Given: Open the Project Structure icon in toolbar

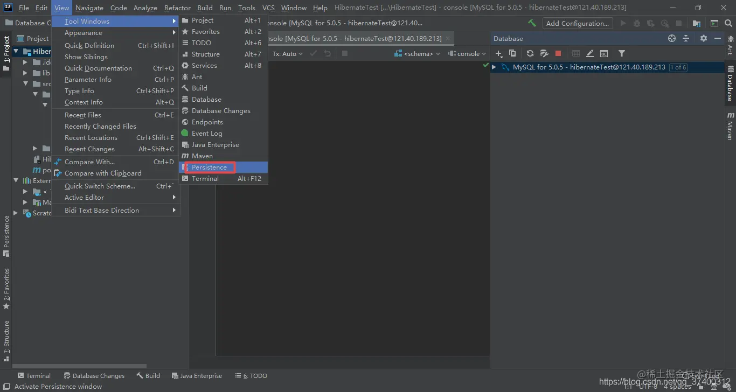Looking at the screenshot, I should coord(697,23).
